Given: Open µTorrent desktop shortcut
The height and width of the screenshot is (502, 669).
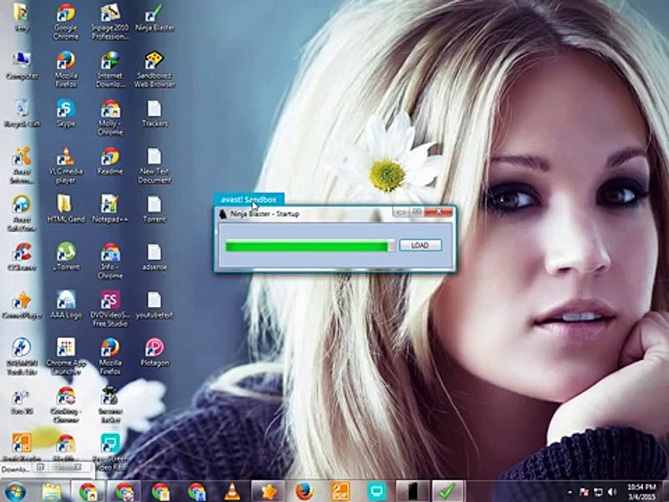Looking at the screenshot, I should 66,257.
